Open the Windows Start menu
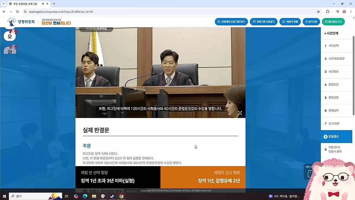This screenshot has width=355, height=200. coord(4,196)
